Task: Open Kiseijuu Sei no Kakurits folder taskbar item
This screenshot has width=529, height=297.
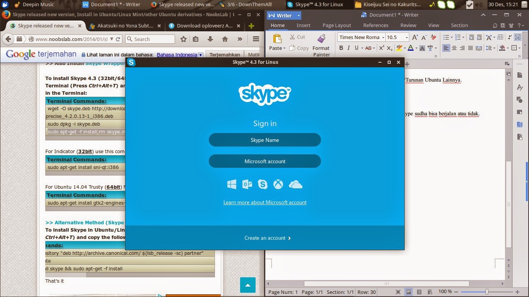Action: pyautogui.click(x=388, y=5)
